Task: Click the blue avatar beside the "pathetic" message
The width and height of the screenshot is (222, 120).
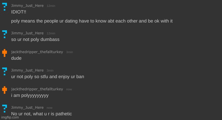Action: 4,108
